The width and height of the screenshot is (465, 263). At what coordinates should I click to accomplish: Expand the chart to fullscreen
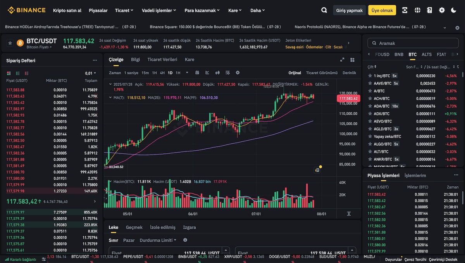pos(342,60)
